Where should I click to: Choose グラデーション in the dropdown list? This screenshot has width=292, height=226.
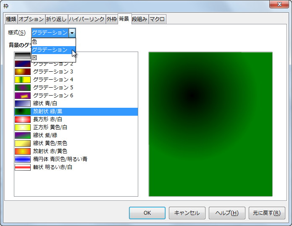click(x=53, y=50)
